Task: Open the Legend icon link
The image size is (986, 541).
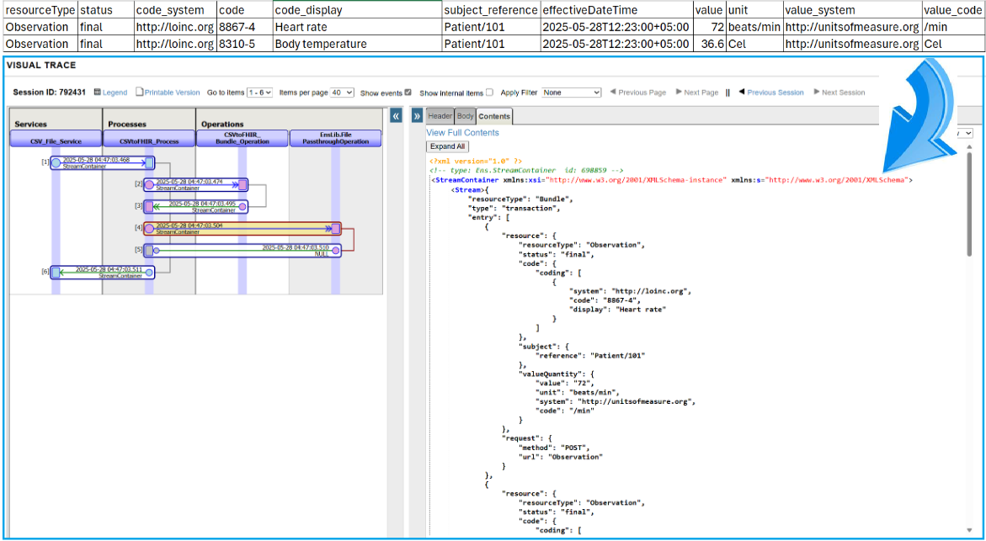Action: click(98, 93)
